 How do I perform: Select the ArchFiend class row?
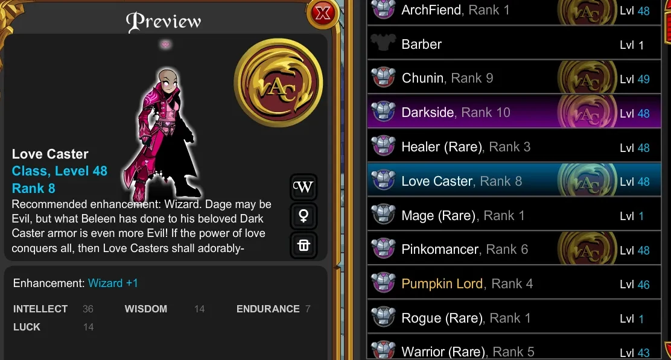tap(514, 10)
